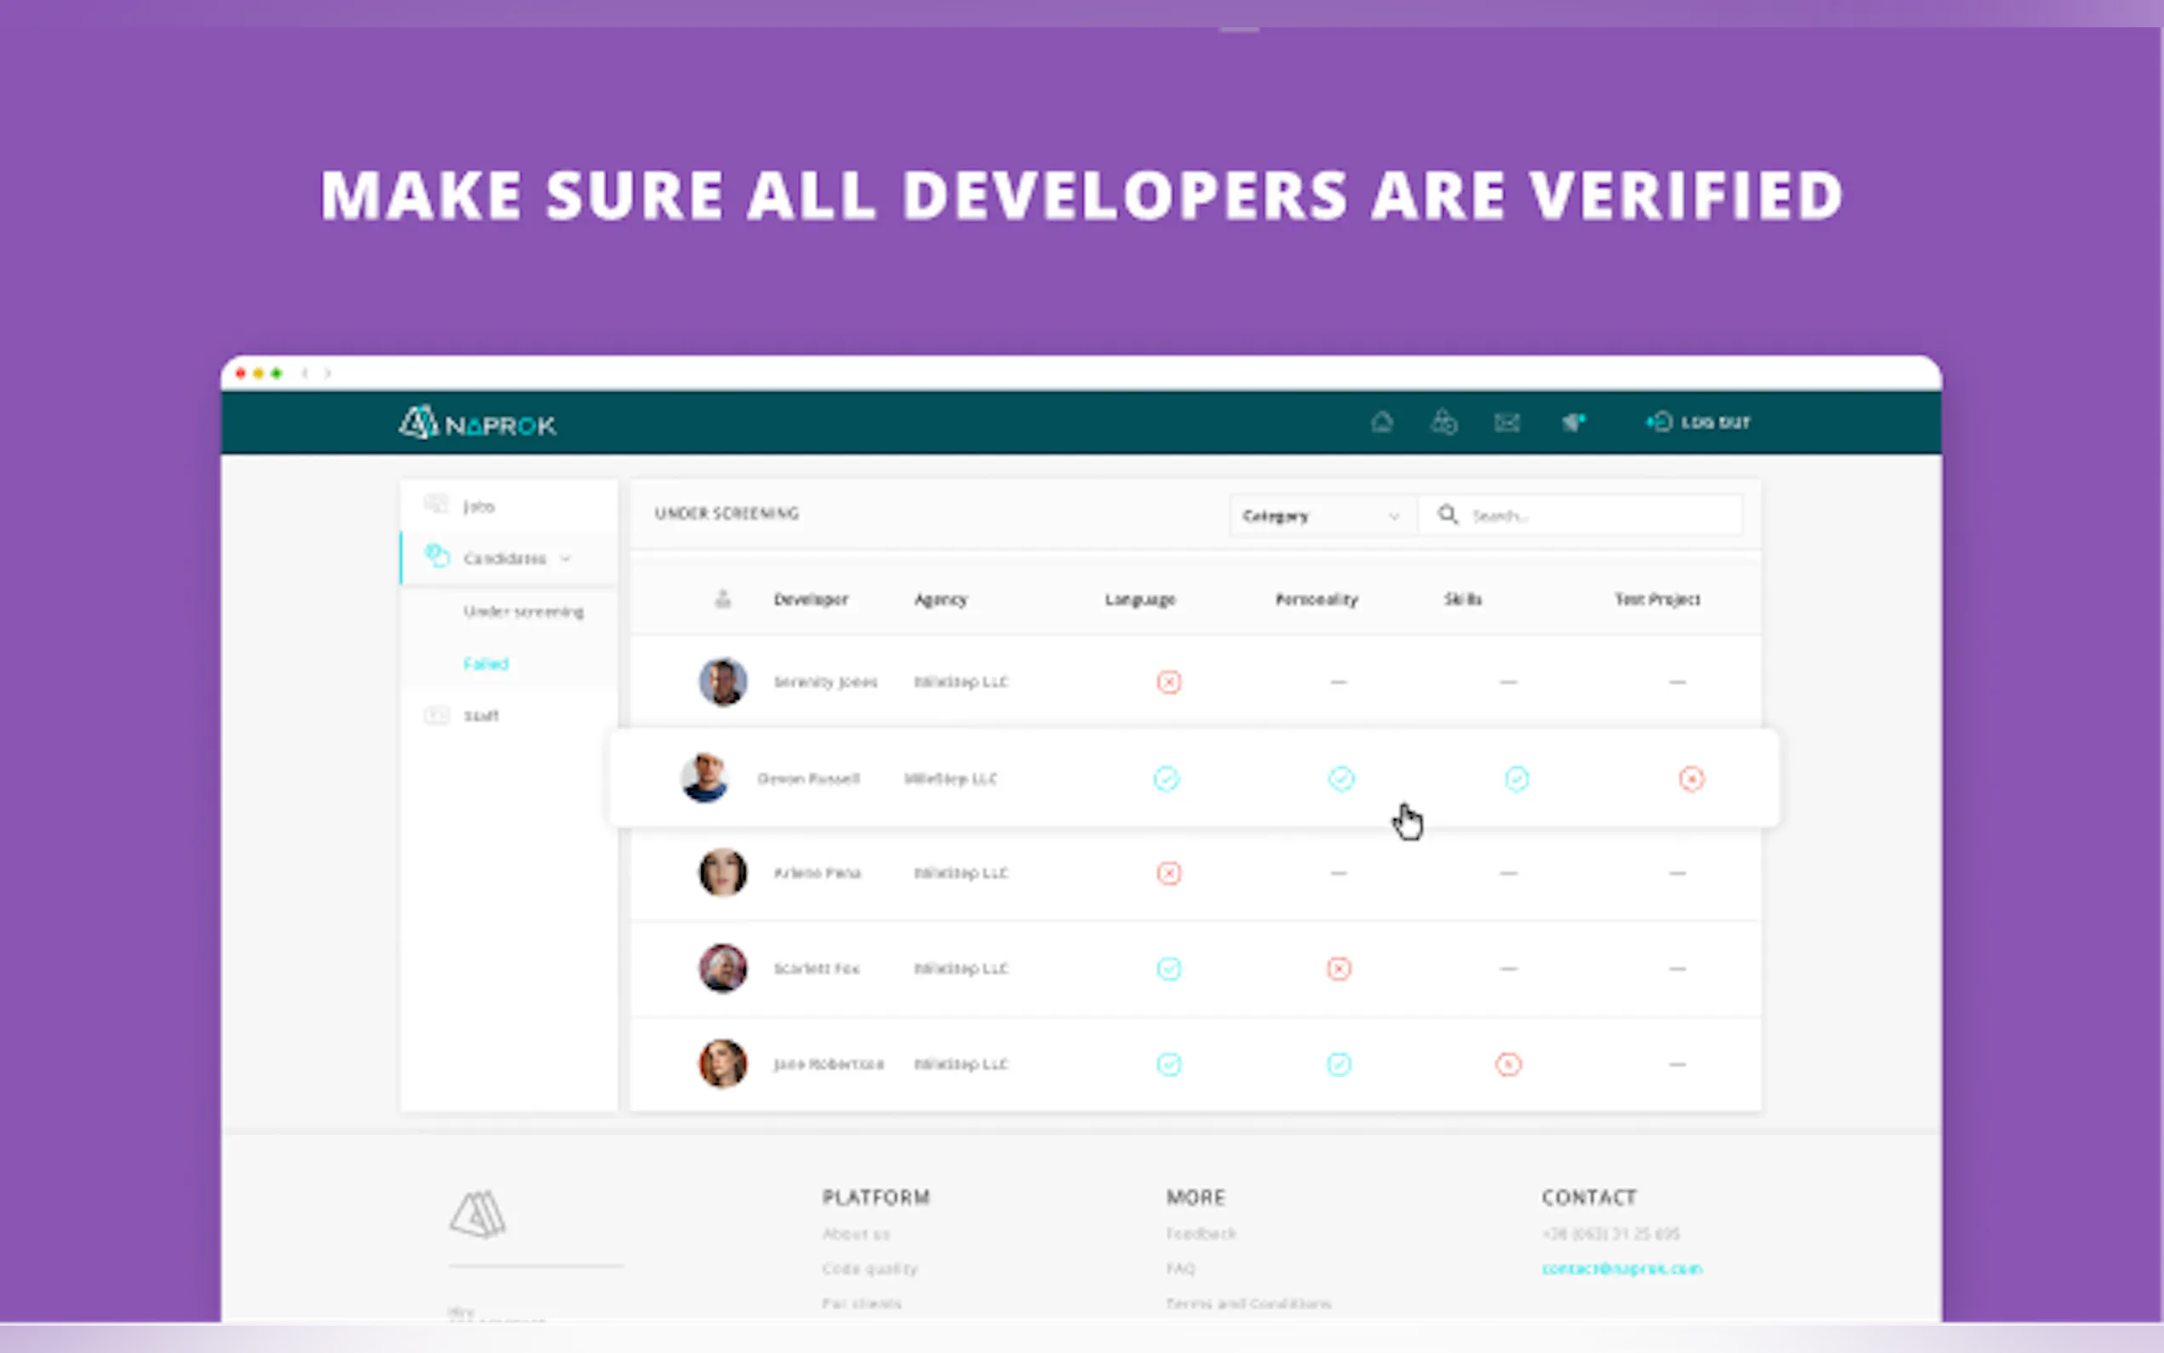The height and width of the screenshot is (1353, 2164).
Task: Select the Failed submenu item
Action: point(486,664)
